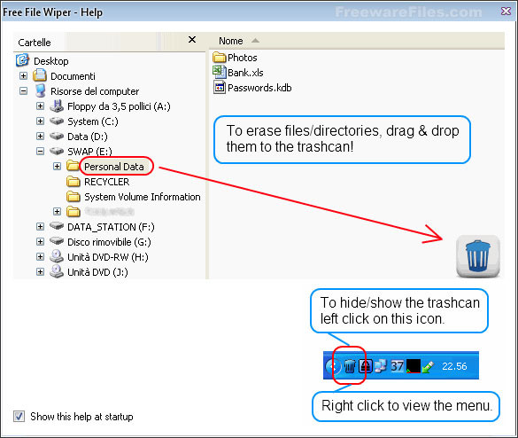Click the large blue trashcan drop target
This screenshot has height=438, width=518.
click(x=477, y=257)
